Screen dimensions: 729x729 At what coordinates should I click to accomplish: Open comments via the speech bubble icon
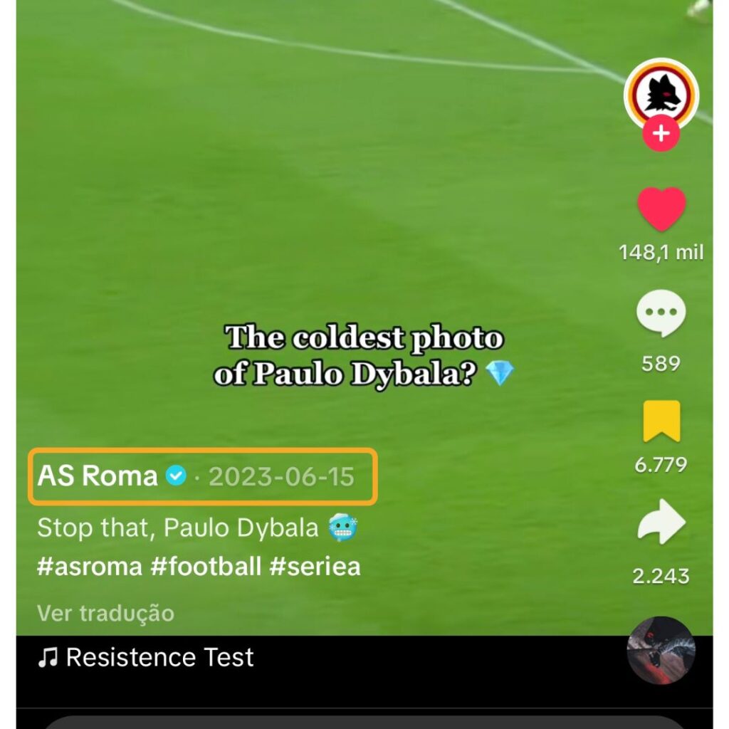click(661, 313)
